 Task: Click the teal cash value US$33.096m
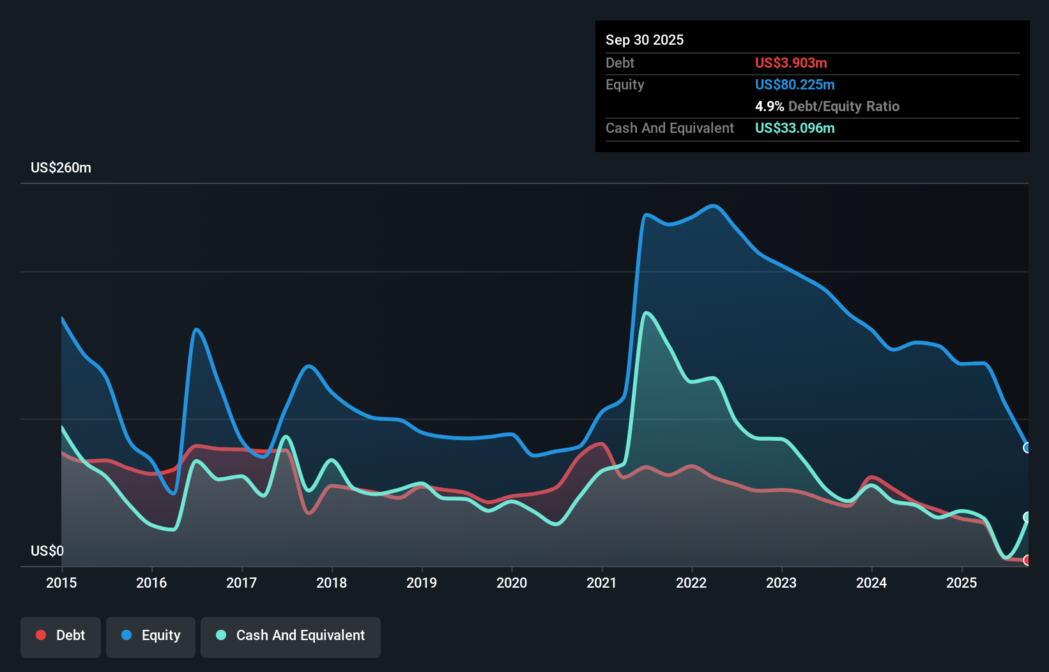(x=794, y=128)
